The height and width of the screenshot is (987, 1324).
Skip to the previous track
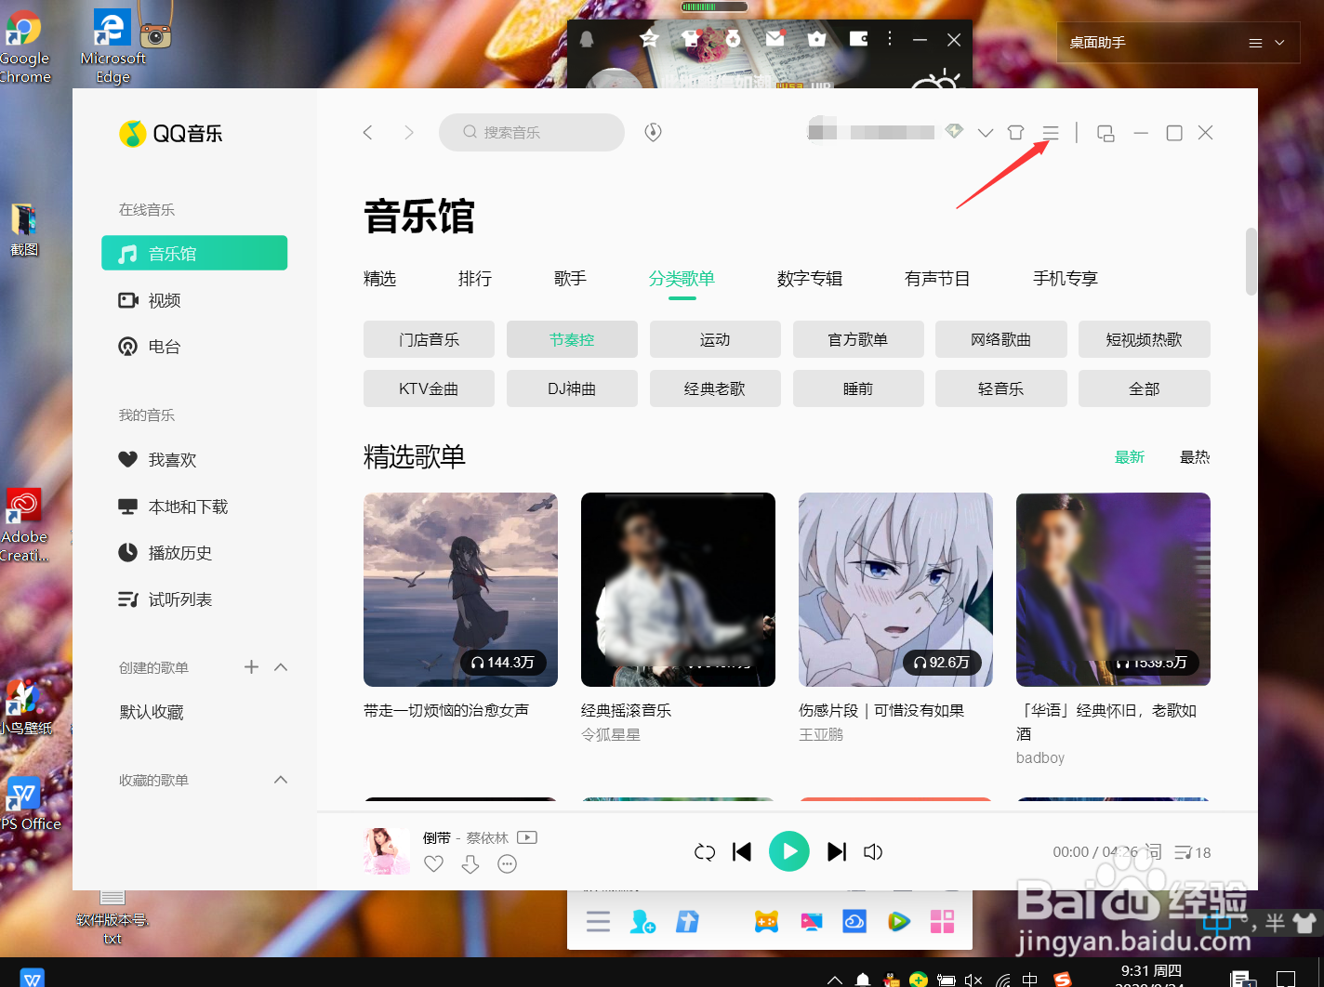(742, 852)
